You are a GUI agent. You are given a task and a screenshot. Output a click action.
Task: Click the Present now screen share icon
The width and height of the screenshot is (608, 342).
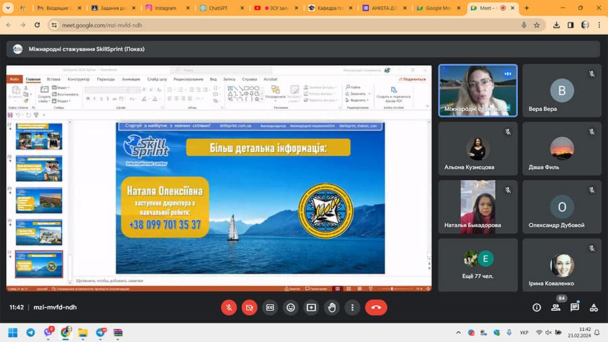pos(311,307)
